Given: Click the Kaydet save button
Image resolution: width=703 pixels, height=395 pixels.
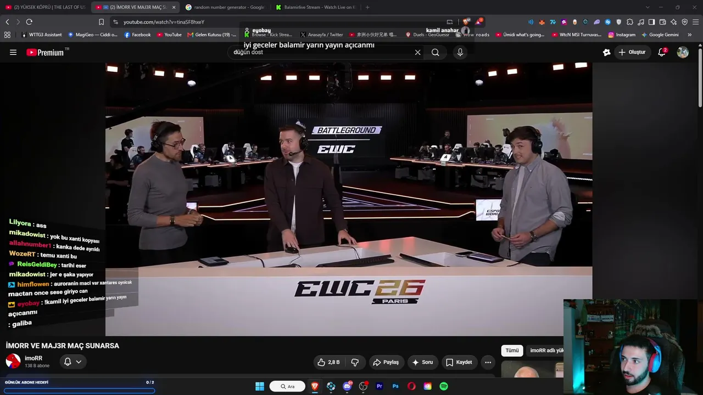Looking at the screenshot, I should [x=459, y=362].
